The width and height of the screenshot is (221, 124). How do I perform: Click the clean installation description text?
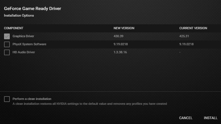click(x=90, y=104)
